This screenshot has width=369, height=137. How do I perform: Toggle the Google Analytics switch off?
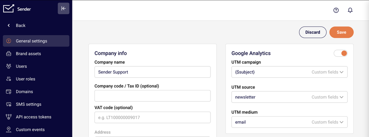click(341, 53)
